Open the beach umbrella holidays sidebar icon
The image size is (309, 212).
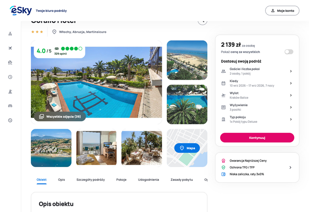point(10,62)
